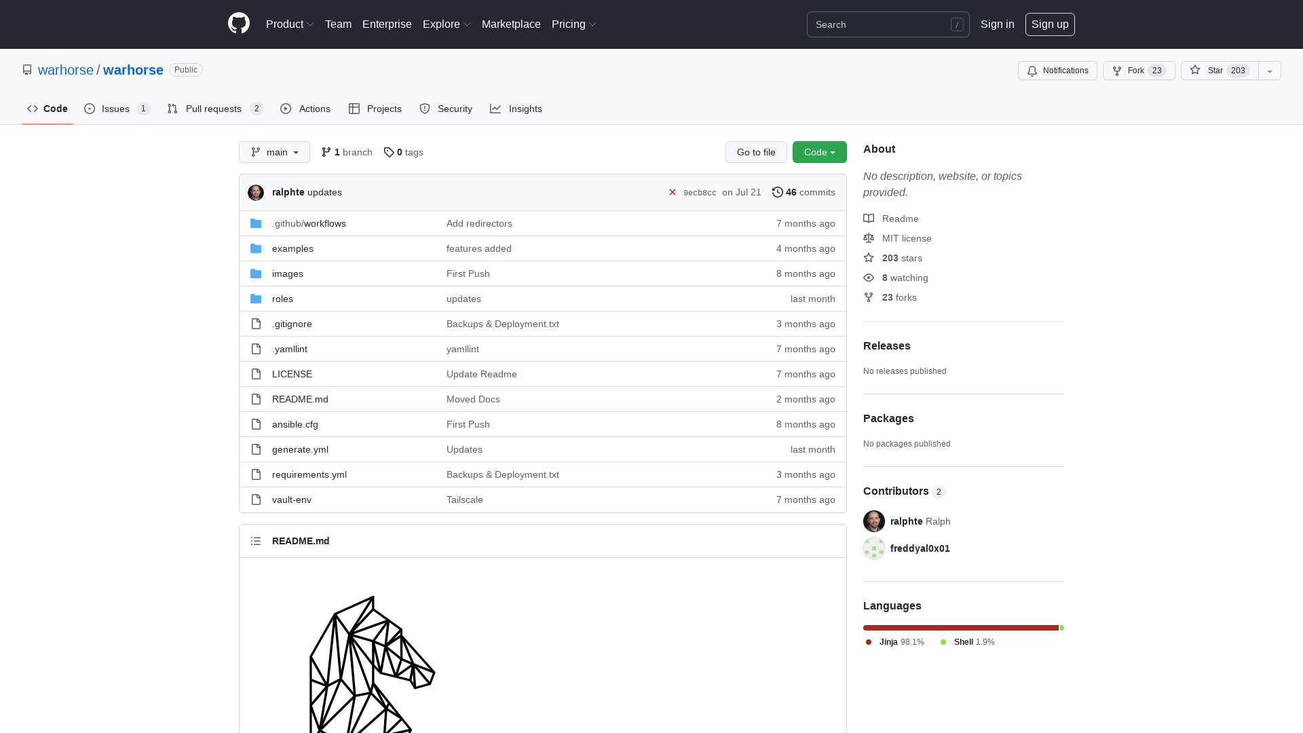Open ralphte avatar in commit header
This screenshot has width=1303, height=733.
(x=256, y=192)
